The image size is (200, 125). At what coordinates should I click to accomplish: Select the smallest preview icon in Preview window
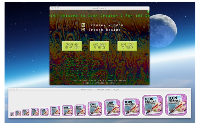(x=12, y=114)
